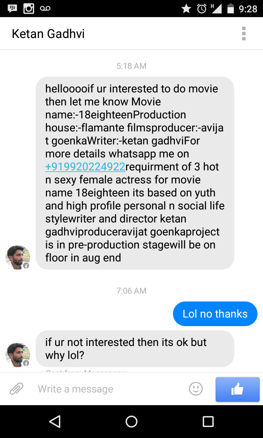Open the three-dot overflow menu
Viewport: 263px width, 438px height.
pos(243,34)
